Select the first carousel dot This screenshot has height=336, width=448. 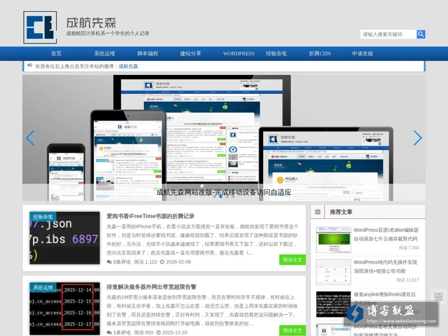click(214, 196)
